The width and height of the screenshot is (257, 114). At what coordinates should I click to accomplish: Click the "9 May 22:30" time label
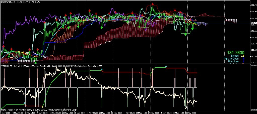42,113
